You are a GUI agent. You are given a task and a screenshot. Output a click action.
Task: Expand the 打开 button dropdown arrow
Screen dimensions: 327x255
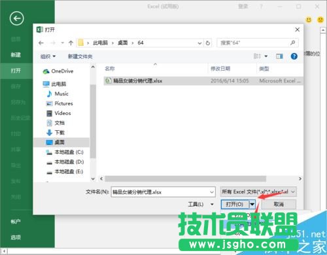tap(252, 204)
